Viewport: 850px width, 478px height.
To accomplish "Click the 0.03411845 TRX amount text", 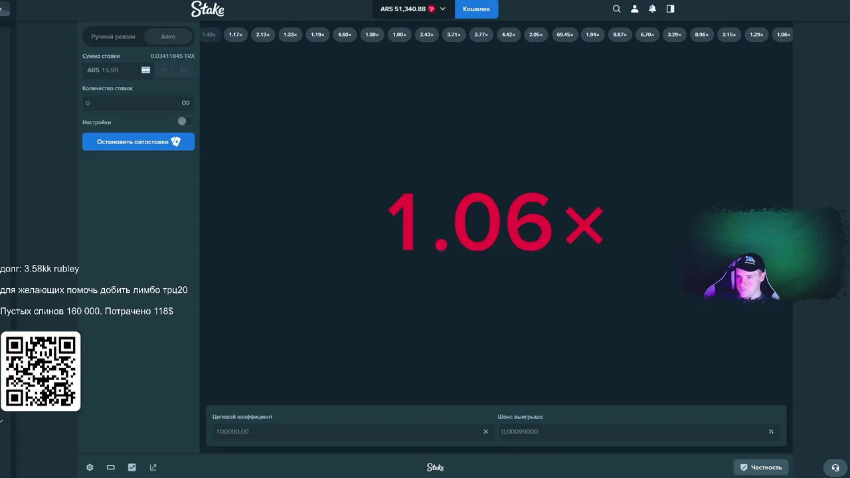I will coord(173,56).
